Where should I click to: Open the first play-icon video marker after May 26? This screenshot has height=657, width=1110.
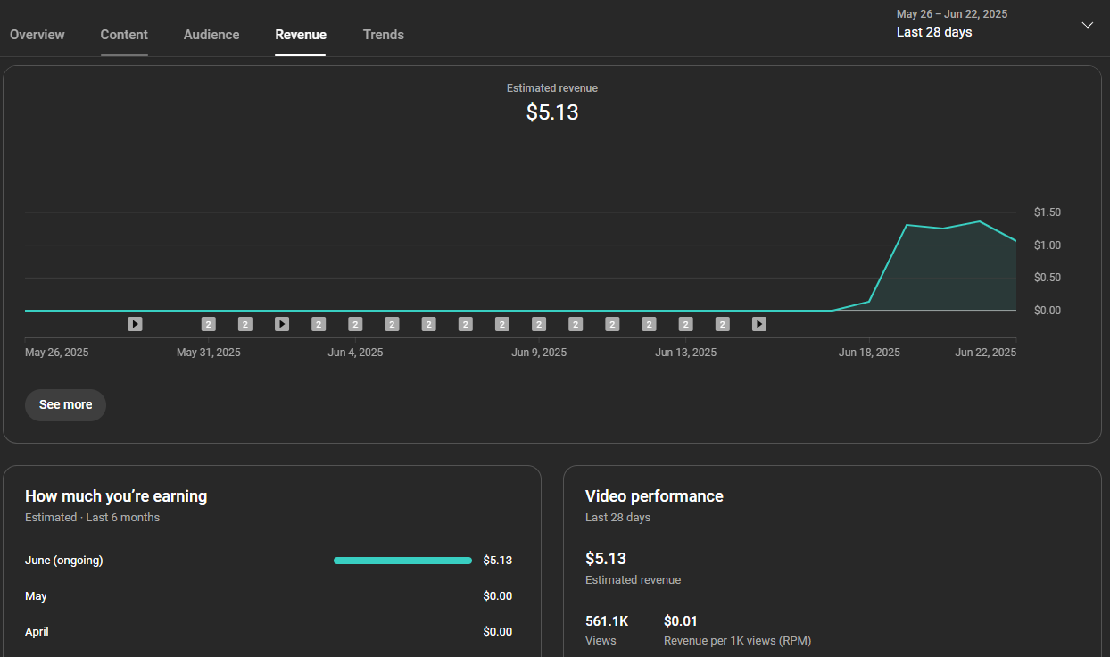135,324
